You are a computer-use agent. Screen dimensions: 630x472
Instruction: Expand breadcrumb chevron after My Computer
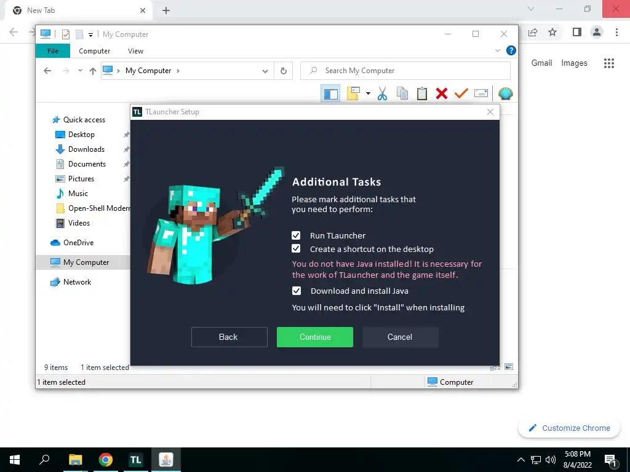coord(178,71)
